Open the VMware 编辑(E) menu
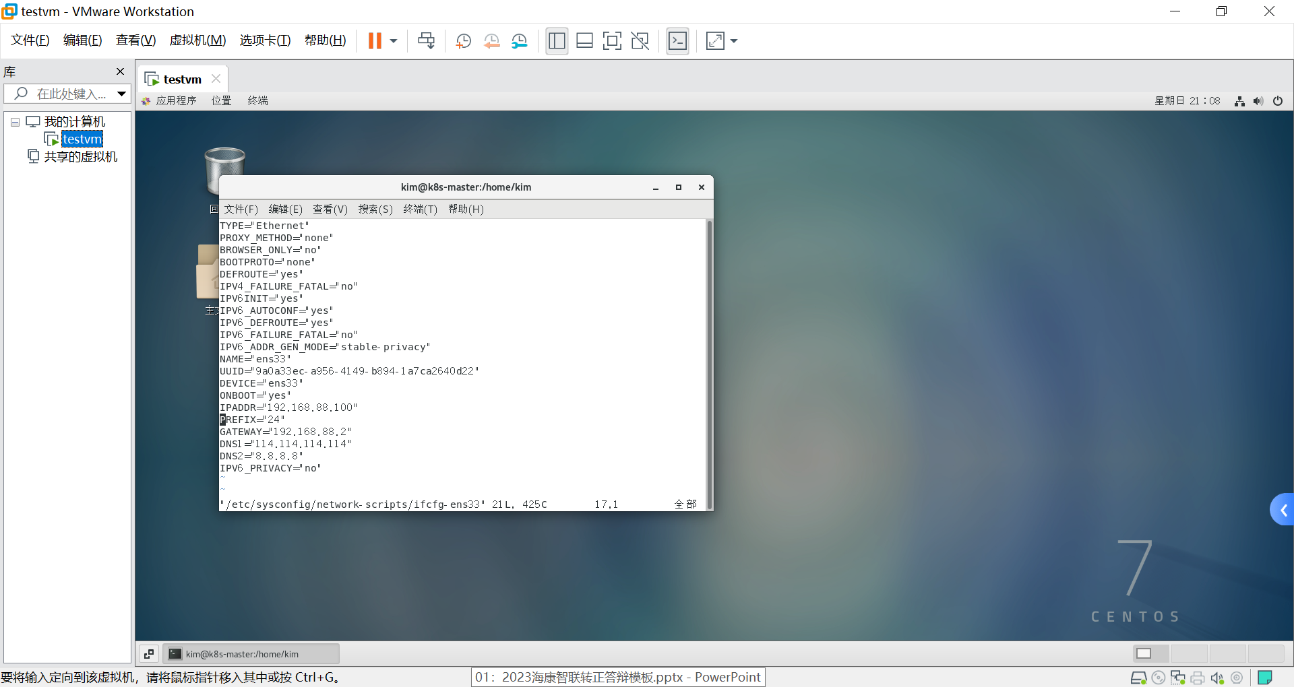Image resolution: width=1294 pixels, height=687 pixels. coord(83,40)
